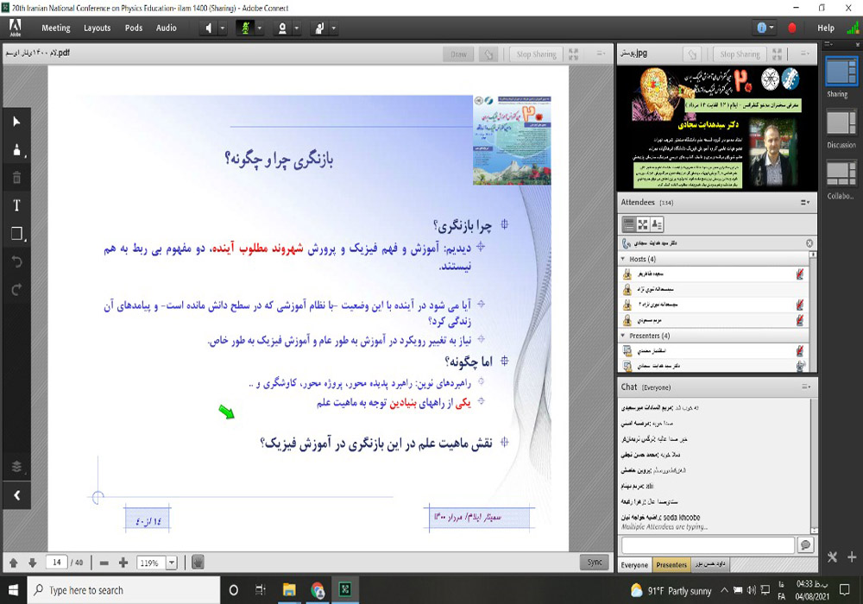863x604 pixels.
Task: Go to the next PDF page
Action: (32, 563)
